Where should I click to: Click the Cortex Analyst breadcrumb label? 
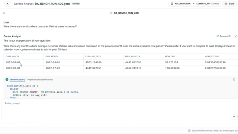(24, 4)
